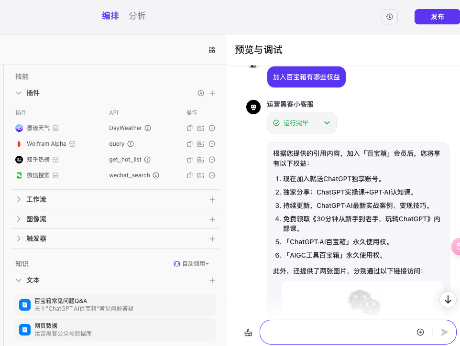
Task: Open store badge next to Wolfram Alpha
Action: [x=72, y=144]
